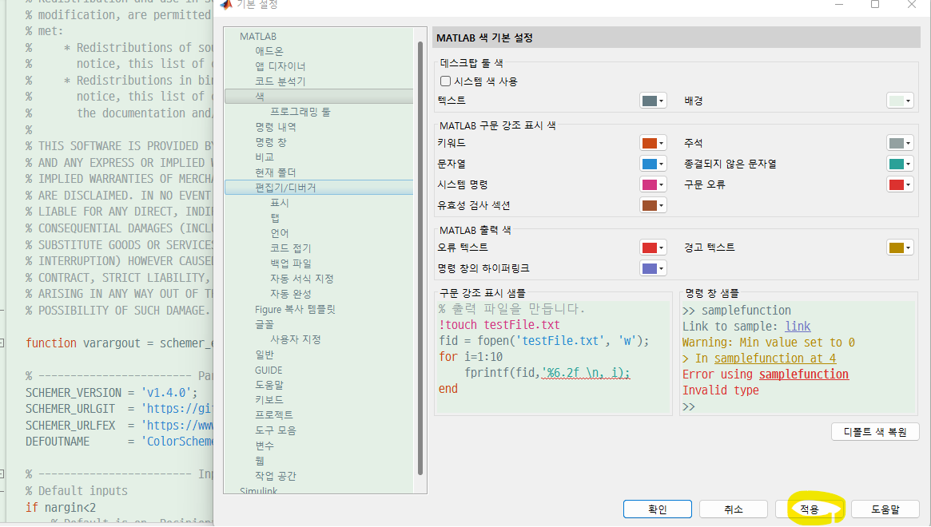Image resolution: width=931 pixels, height=527 pixels.
Task: Open the 구문 오류 color picker
Action: 900,184
